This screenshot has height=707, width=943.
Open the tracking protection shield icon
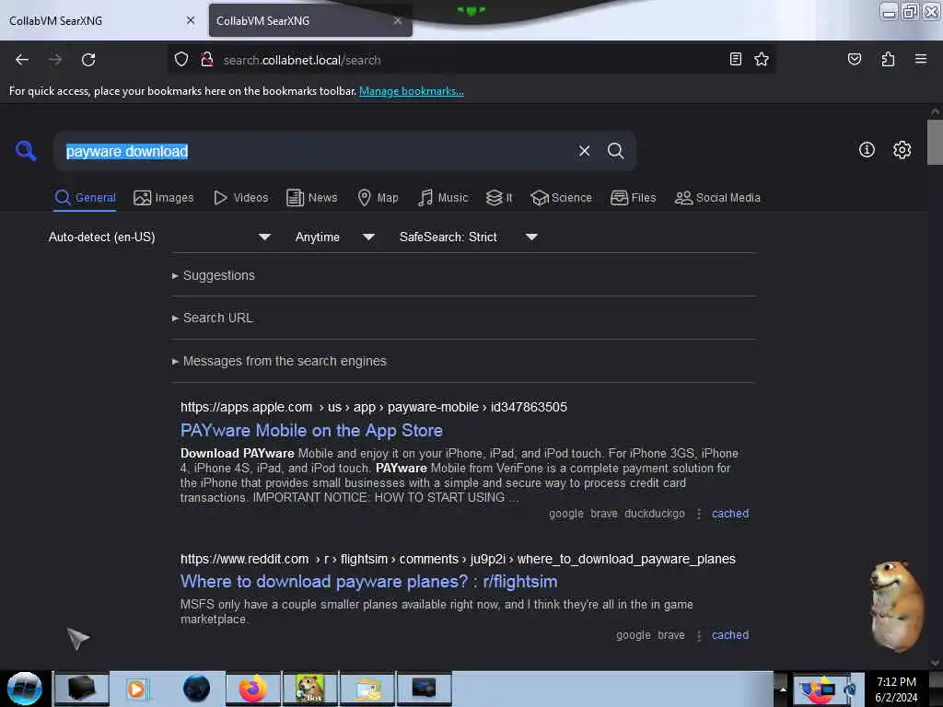click(x=181, y=60)
